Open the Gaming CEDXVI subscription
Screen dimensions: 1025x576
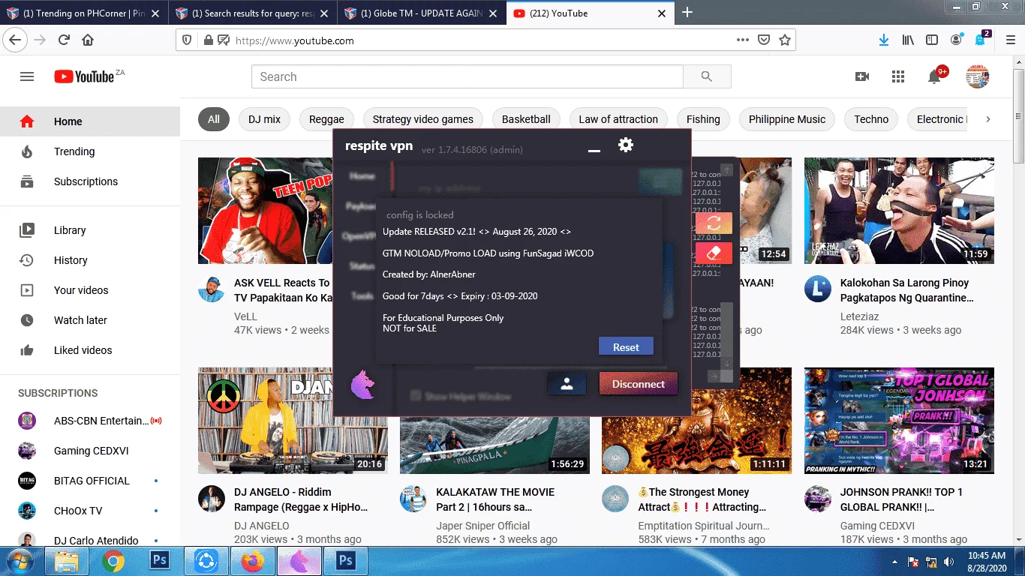(x=90, y=451)
